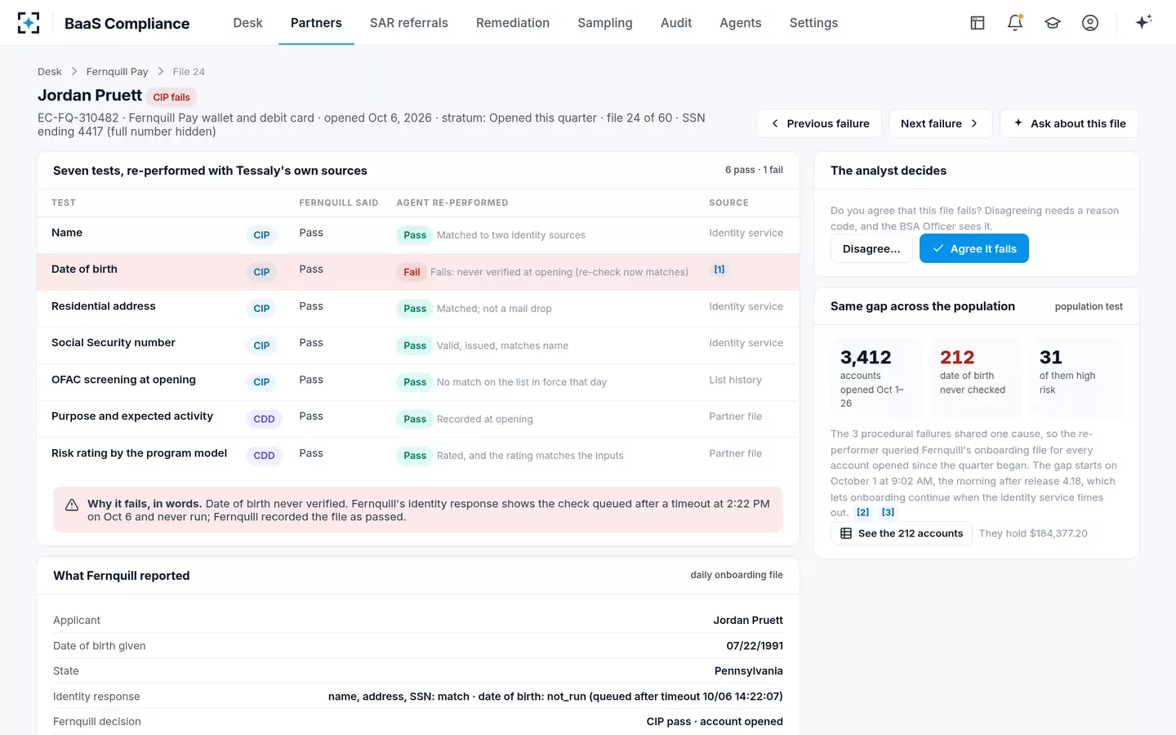Click the Identity response value text
This screenshot has height=735, width=1176.
click(555, 697)
